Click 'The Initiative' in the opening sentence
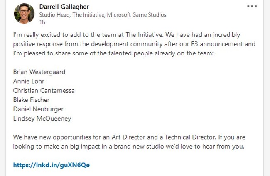The image size is (270, 176). point(144,35)
